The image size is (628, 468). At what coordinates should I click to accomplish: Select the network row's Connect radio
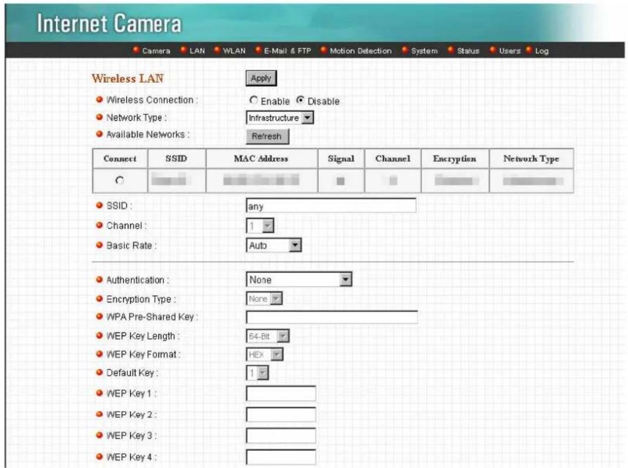point(120,180)
